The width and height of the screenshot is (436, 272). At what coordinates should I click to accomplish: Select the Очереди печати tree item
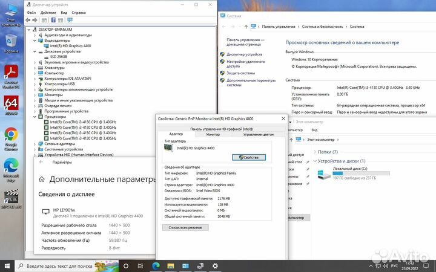point(58,106)
